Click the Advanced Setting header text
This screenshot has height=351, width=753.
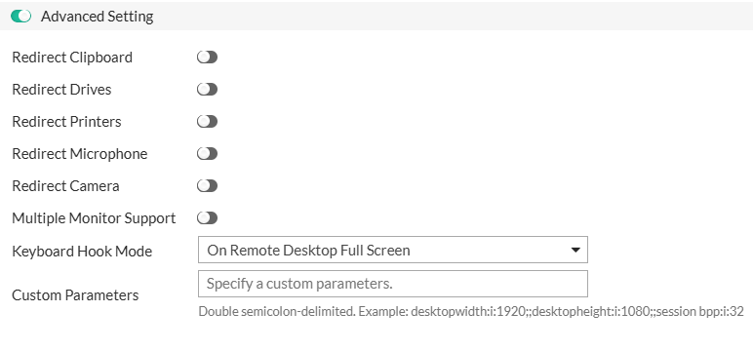pyautogui.click(x=97, y=17)
